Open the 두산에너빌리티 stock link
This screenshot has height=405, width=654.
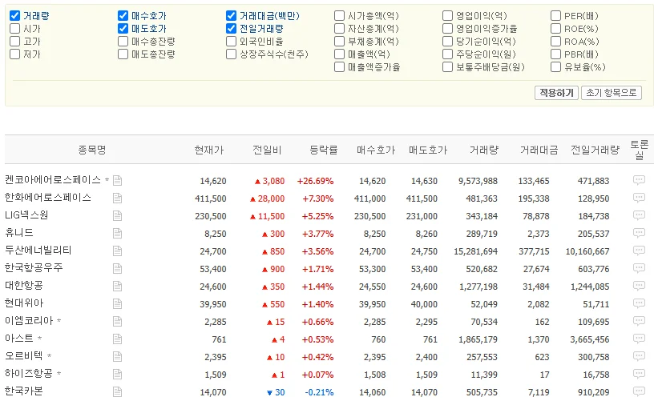(x=38, y=250)
